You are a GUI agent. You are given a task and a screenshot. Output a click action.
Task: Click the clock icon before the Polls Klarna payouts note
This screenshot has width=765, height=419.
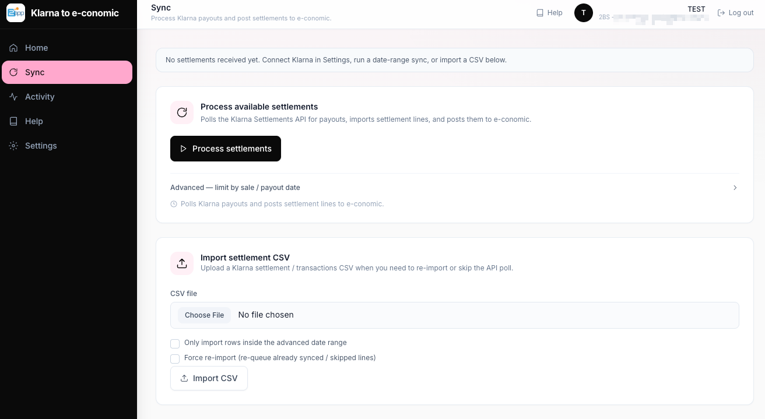pos(174,204)
